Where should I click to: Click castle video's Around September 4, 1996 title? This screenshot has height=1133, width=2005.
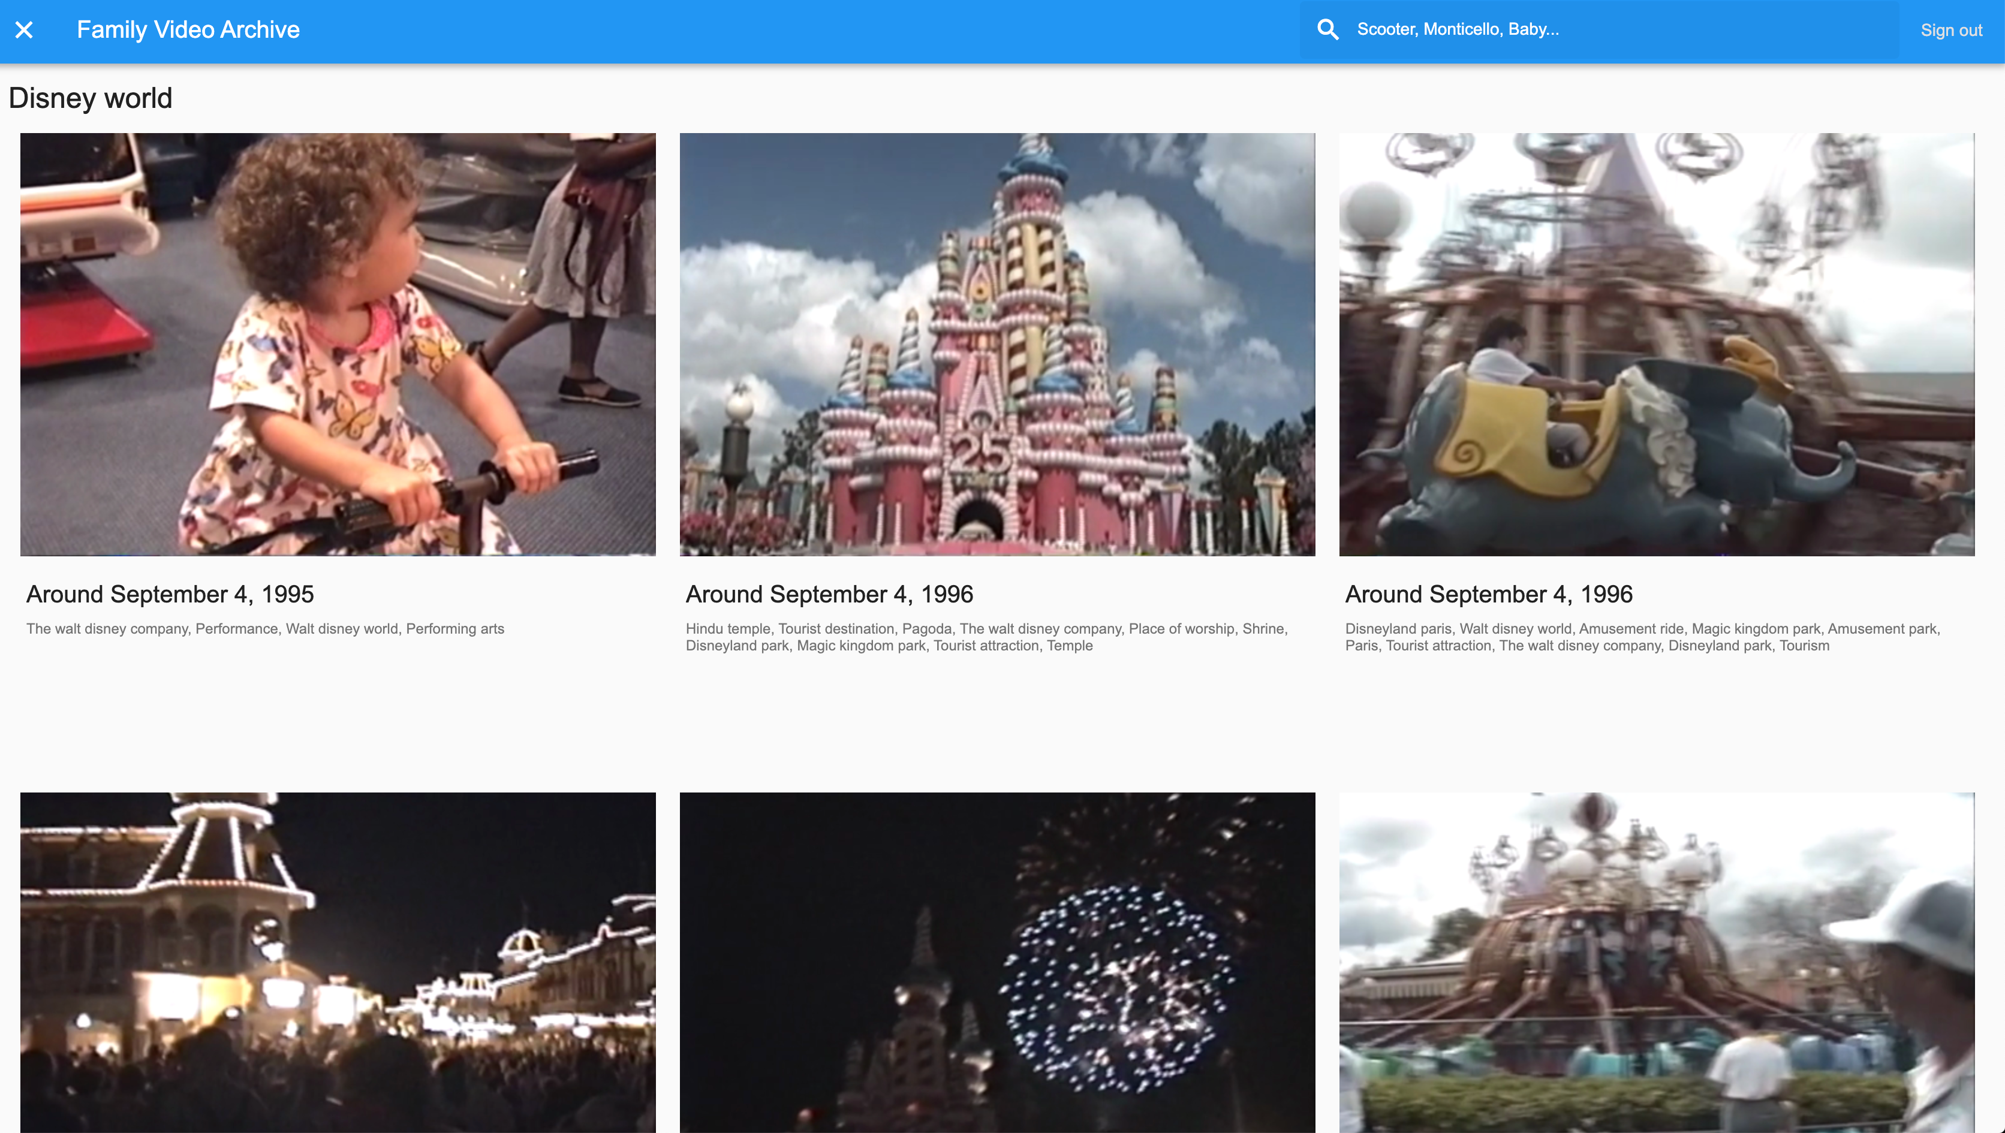click(x=829, y=595)
